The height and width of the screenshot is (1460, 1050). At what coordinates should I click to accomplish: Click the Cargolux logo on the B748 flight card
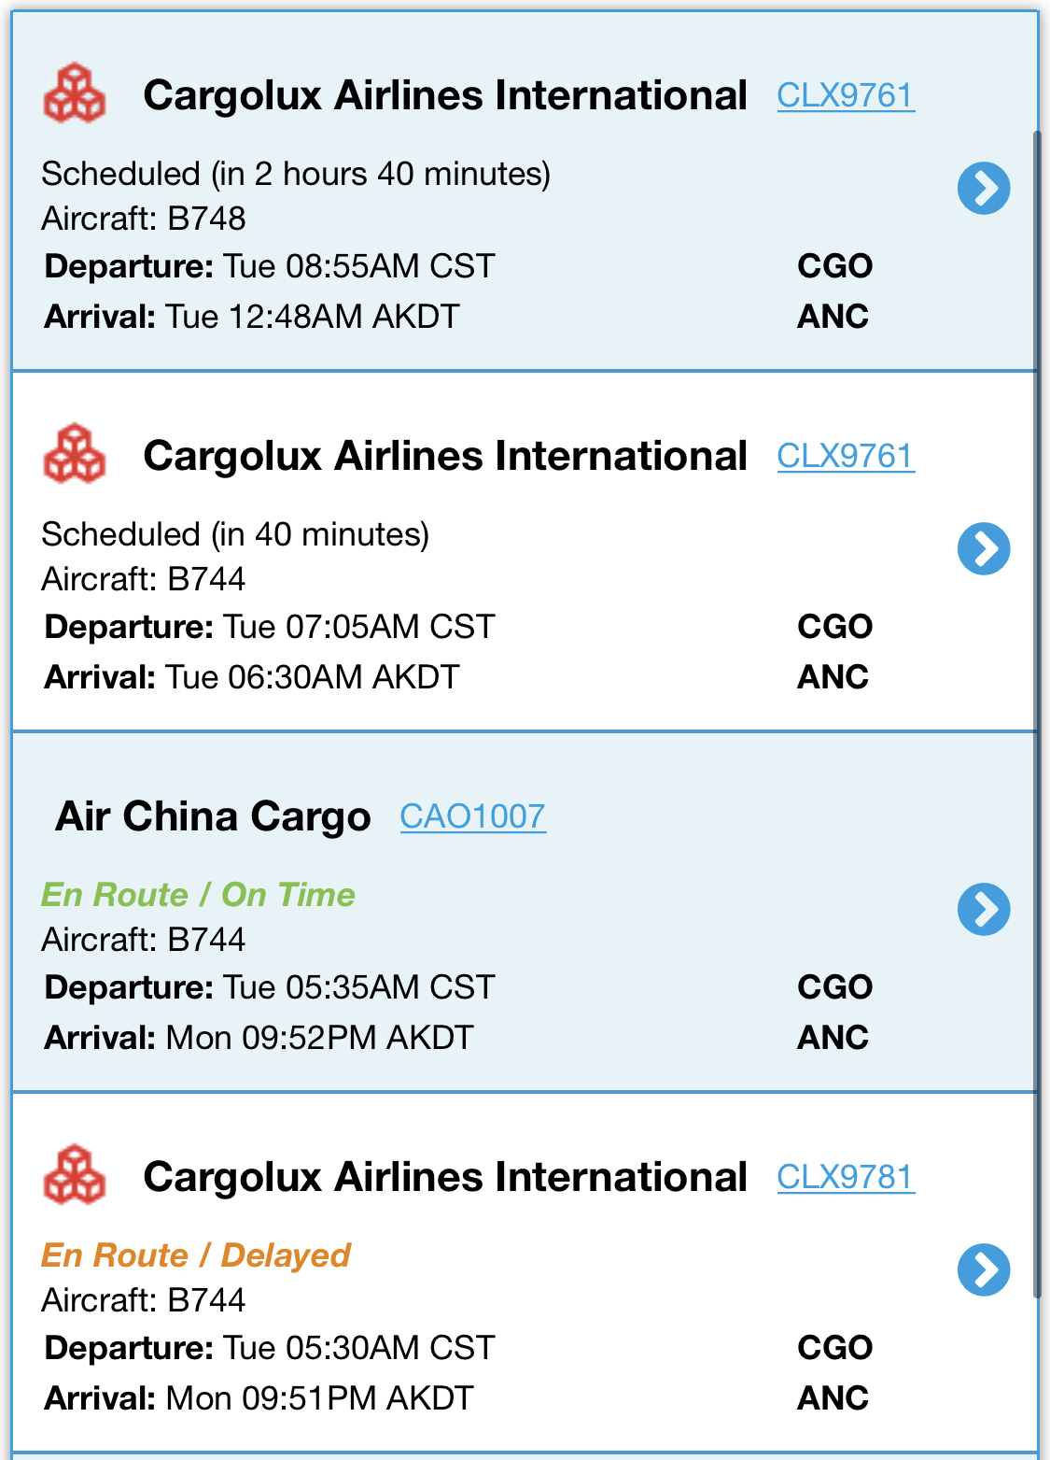(x=75, y=93)
